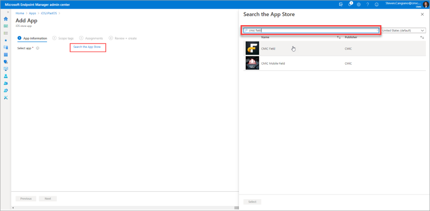Navigate to Home breadcrumb
Viewport: 430px width, 211px height.
(20, 13)
